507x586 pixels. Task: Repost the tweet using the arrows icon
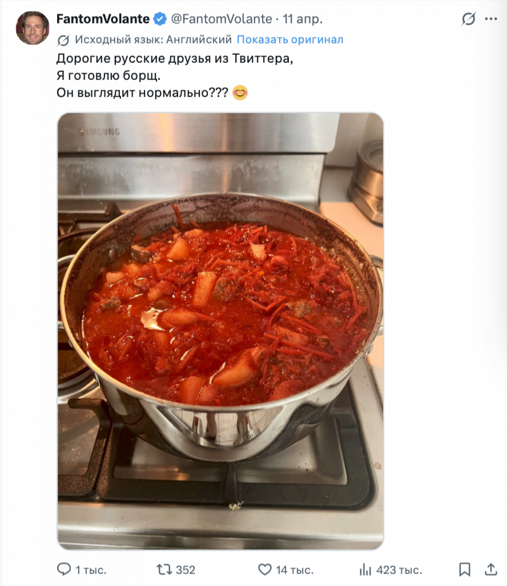pyautogui.click(x=164, y=569)
